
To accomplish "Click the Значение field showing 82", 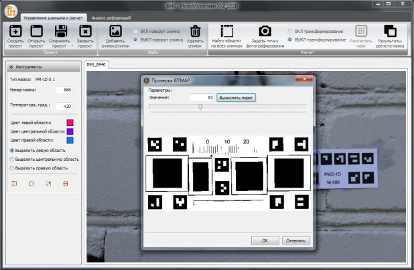I will (202, 98).
